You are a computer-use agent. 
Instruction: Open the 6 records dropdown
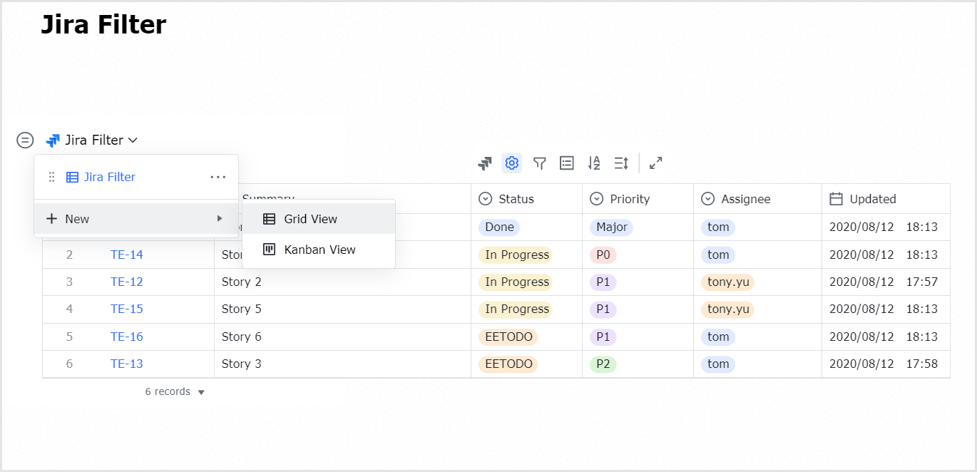coord(173,391)
